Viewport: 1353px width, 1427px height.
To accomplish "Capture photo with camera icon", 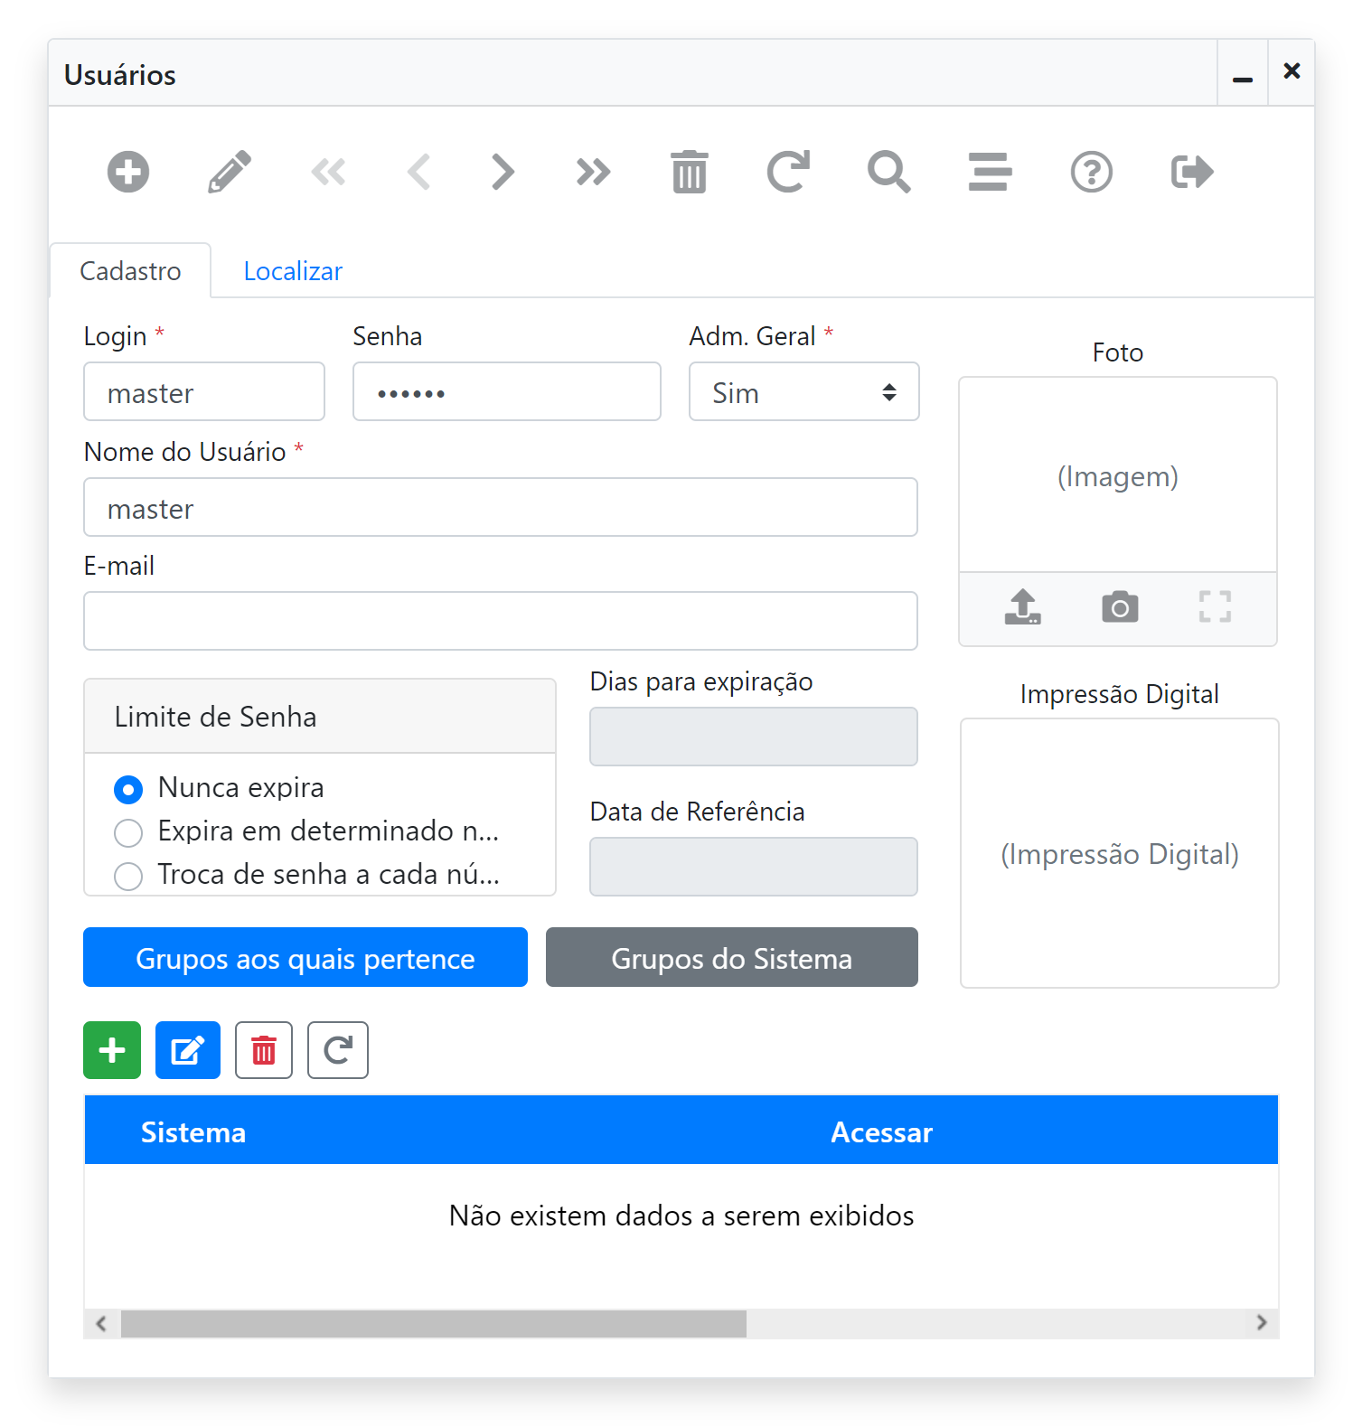I will [1119, 607].
